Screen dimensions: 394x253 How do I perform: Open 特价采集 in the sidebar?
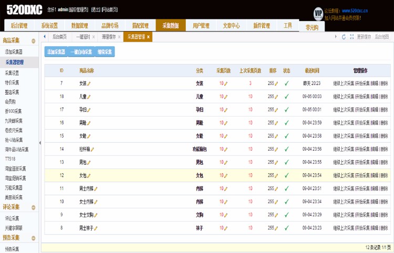(12, 82)
